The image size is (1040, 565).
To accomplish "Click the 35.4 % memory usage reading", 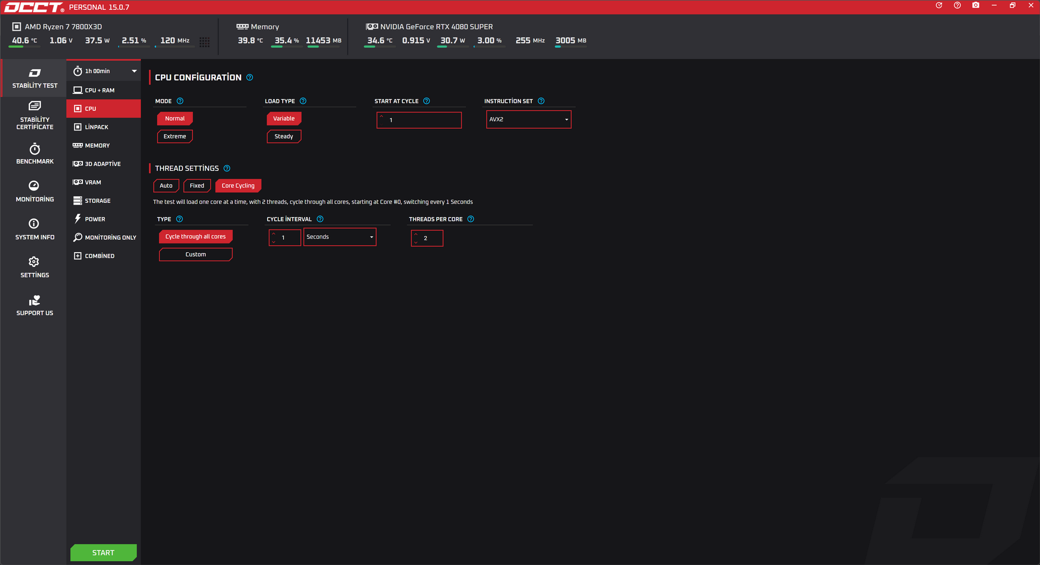I will coord(287,41).
